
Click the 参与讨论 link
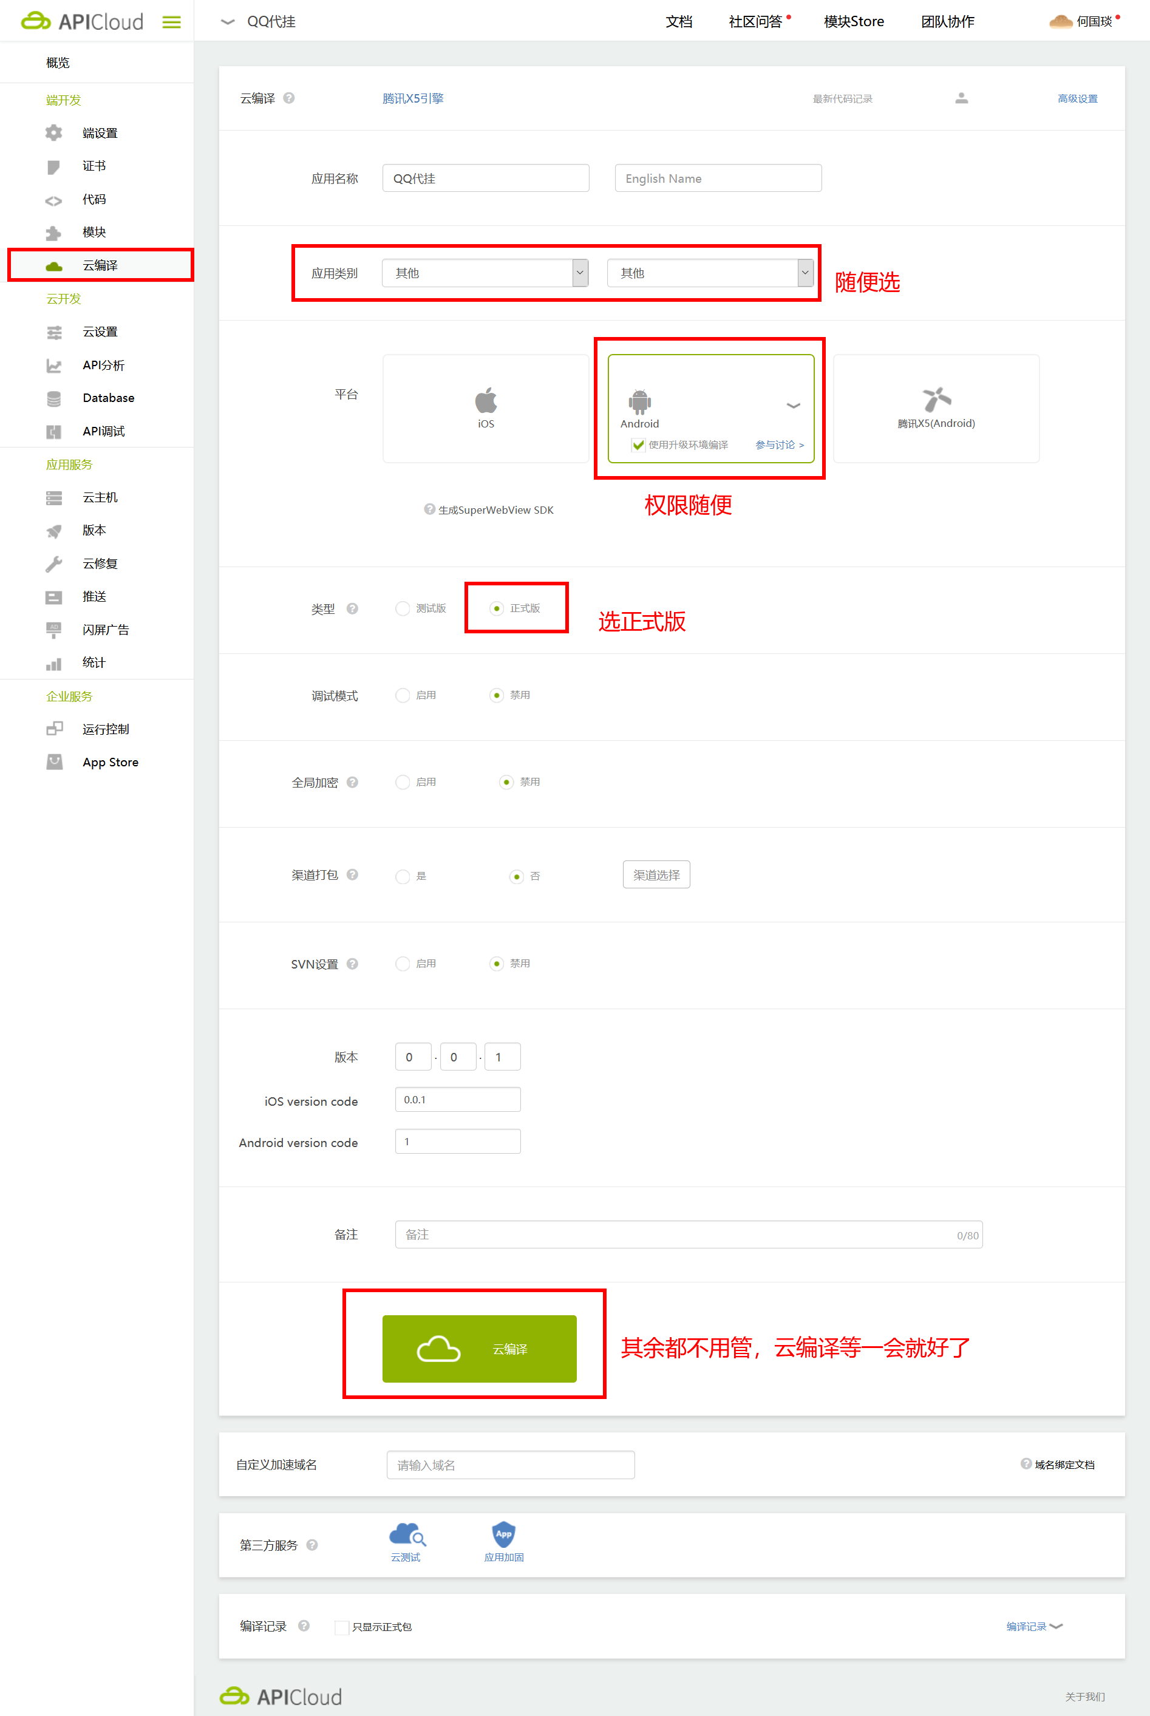pos(780,445)
